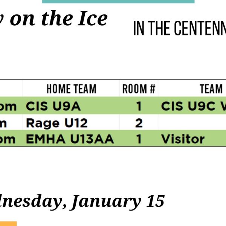Click room number 2 in Rage U12 row

[x=139, y=123]
